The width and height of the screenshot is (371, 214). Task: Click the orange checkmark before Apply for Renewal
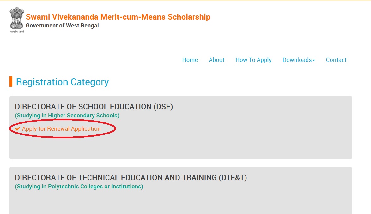(18, 129)
